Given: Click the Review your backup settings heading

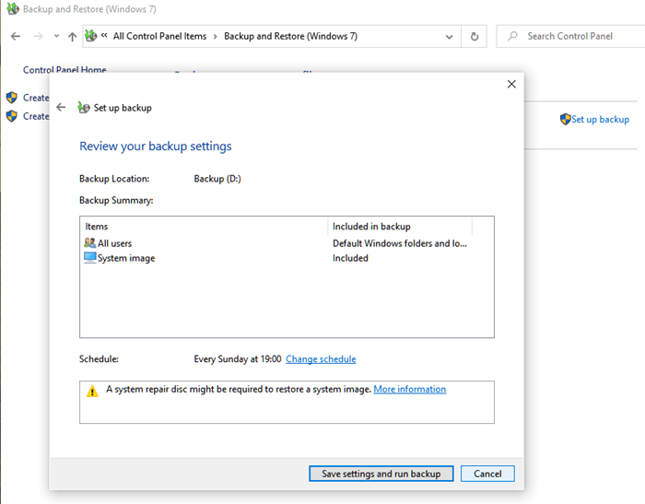Looking at the screenshot, I should pos(156,147).
